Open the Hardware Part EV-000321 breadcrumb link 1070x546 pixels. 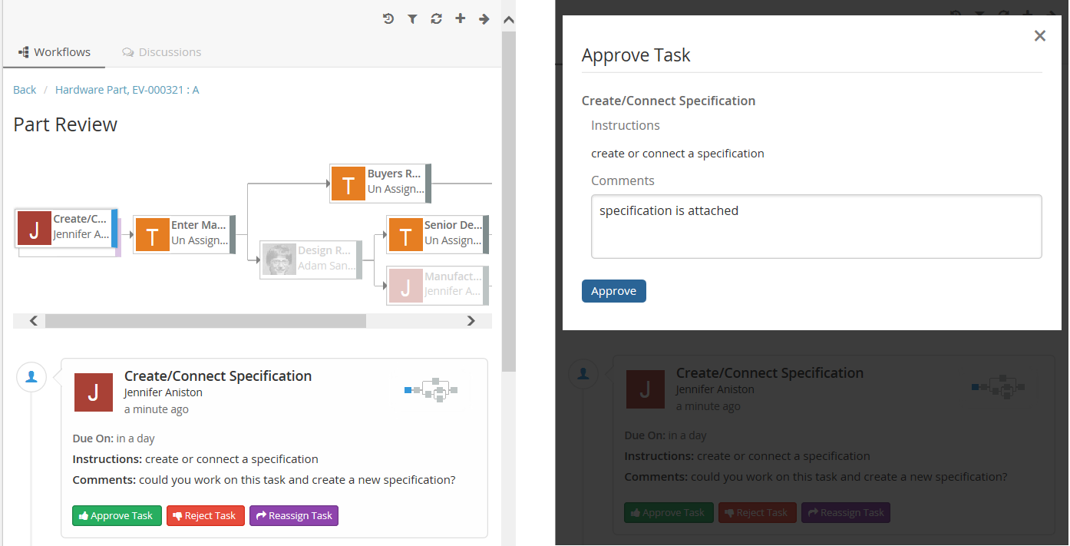[x=127, y=90]
